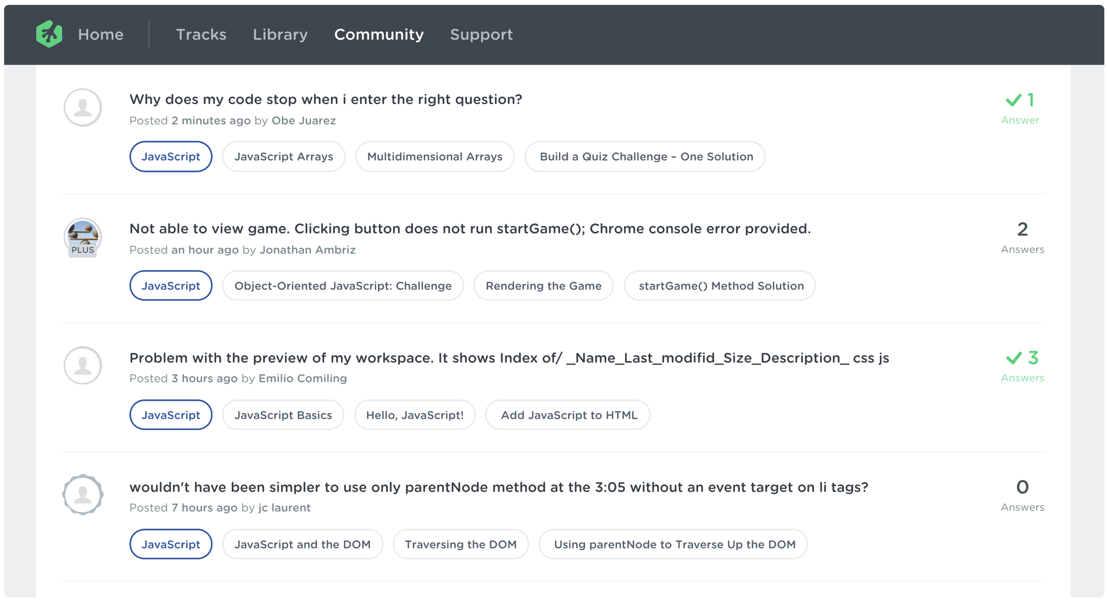Click the Traversing the DOM tag
The width and height of the screenshot is (1108, 603).
pyautogui.click(x=460, y=545)
